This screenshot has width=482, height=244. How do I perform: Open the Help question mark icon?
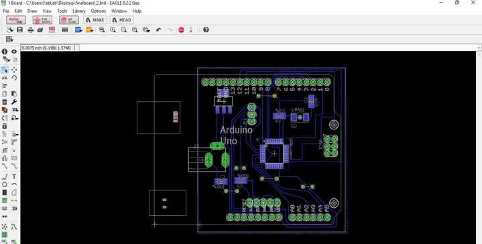point(206,29)
